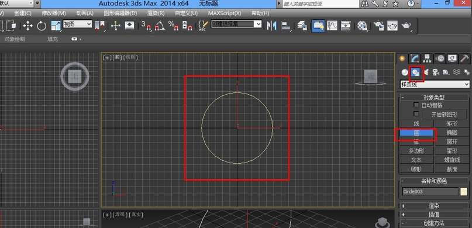Select the Cameras category icon

click(436, 72)
